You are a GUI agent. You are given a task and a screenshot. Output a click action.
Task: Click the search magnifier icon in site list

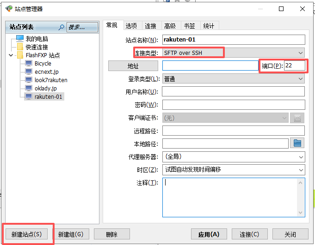[61, 27]
